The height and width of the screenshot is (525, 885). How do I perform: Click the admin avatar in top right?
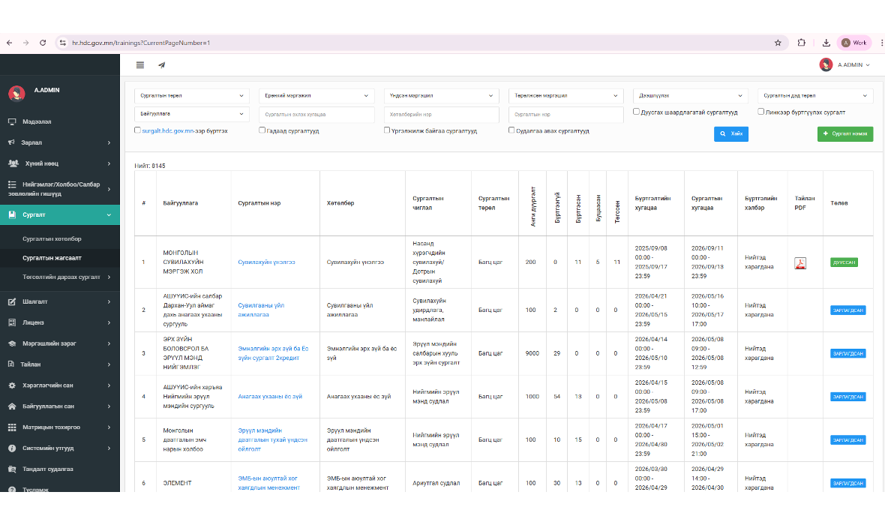click(826, 65)
